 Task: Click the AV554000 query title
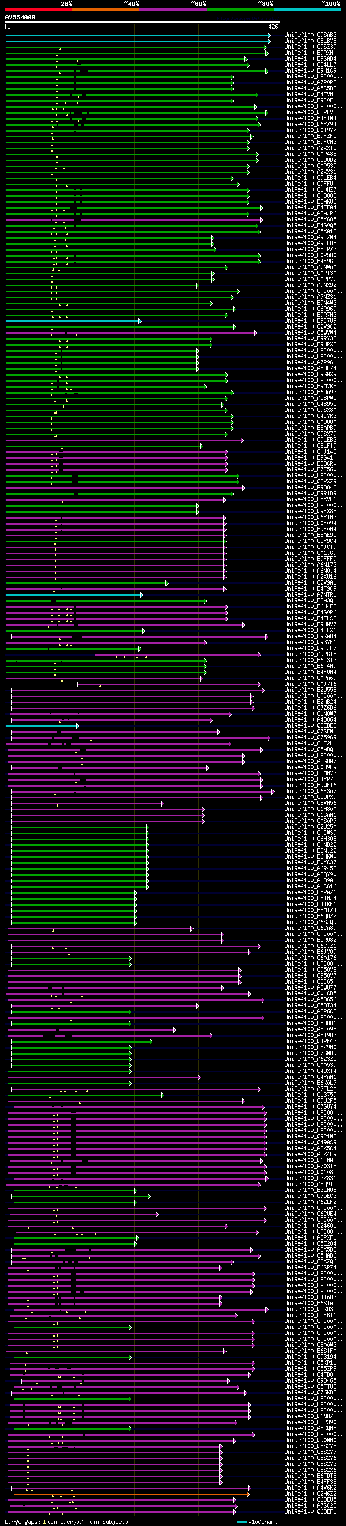click(x=20, y=18)
